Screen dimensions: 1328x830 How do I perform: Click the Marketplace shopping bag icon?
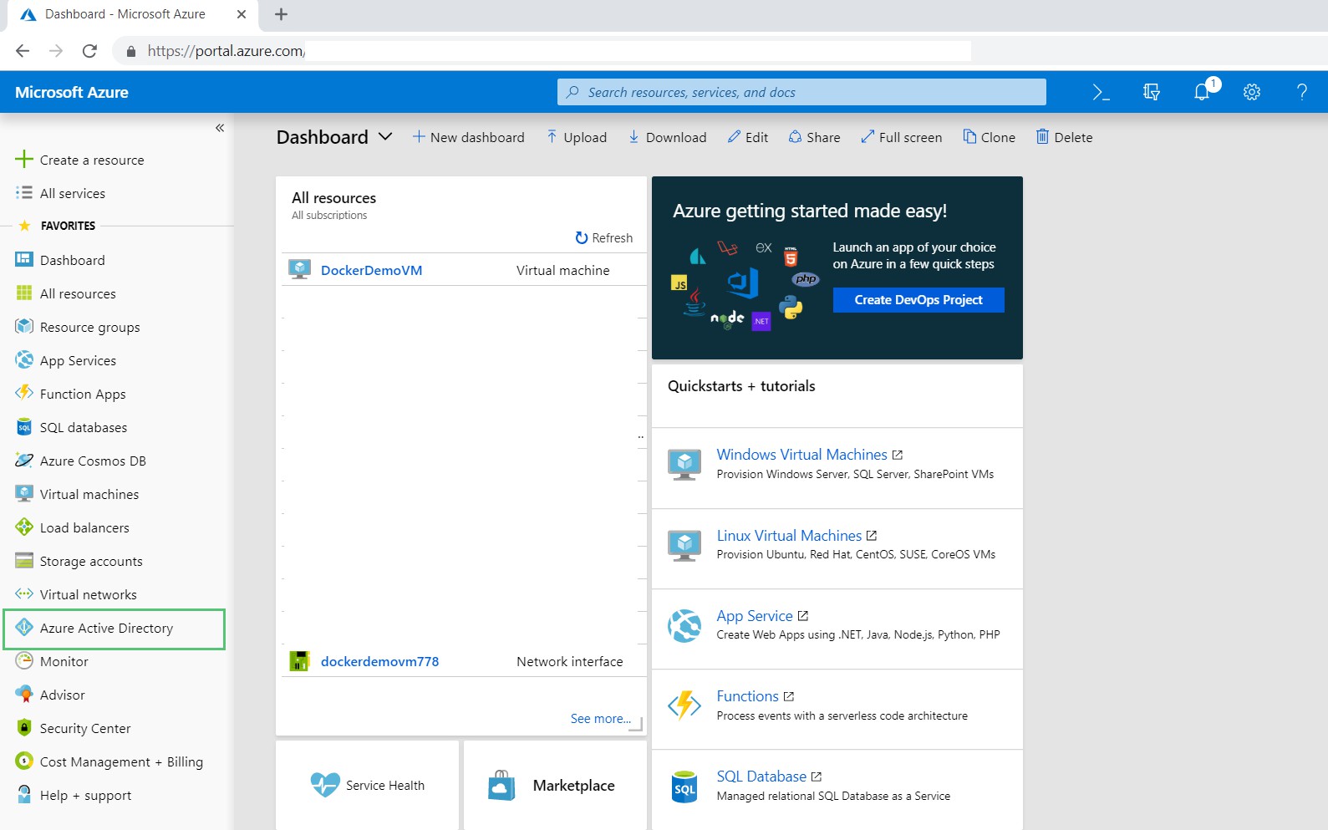(501, 786)
